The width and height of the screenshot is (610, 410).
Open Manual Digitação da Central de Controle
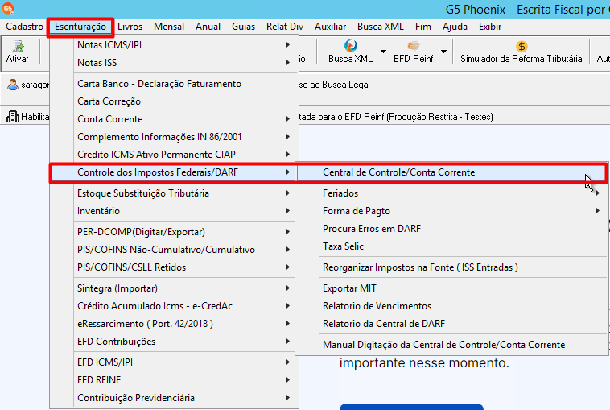tap(451, 345)
